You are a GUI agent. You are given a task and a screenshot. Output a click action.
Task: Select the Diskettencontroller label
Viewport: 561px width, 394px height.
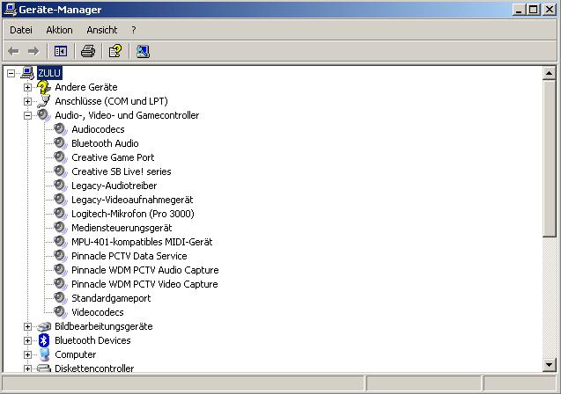click(x=94, y=368)
